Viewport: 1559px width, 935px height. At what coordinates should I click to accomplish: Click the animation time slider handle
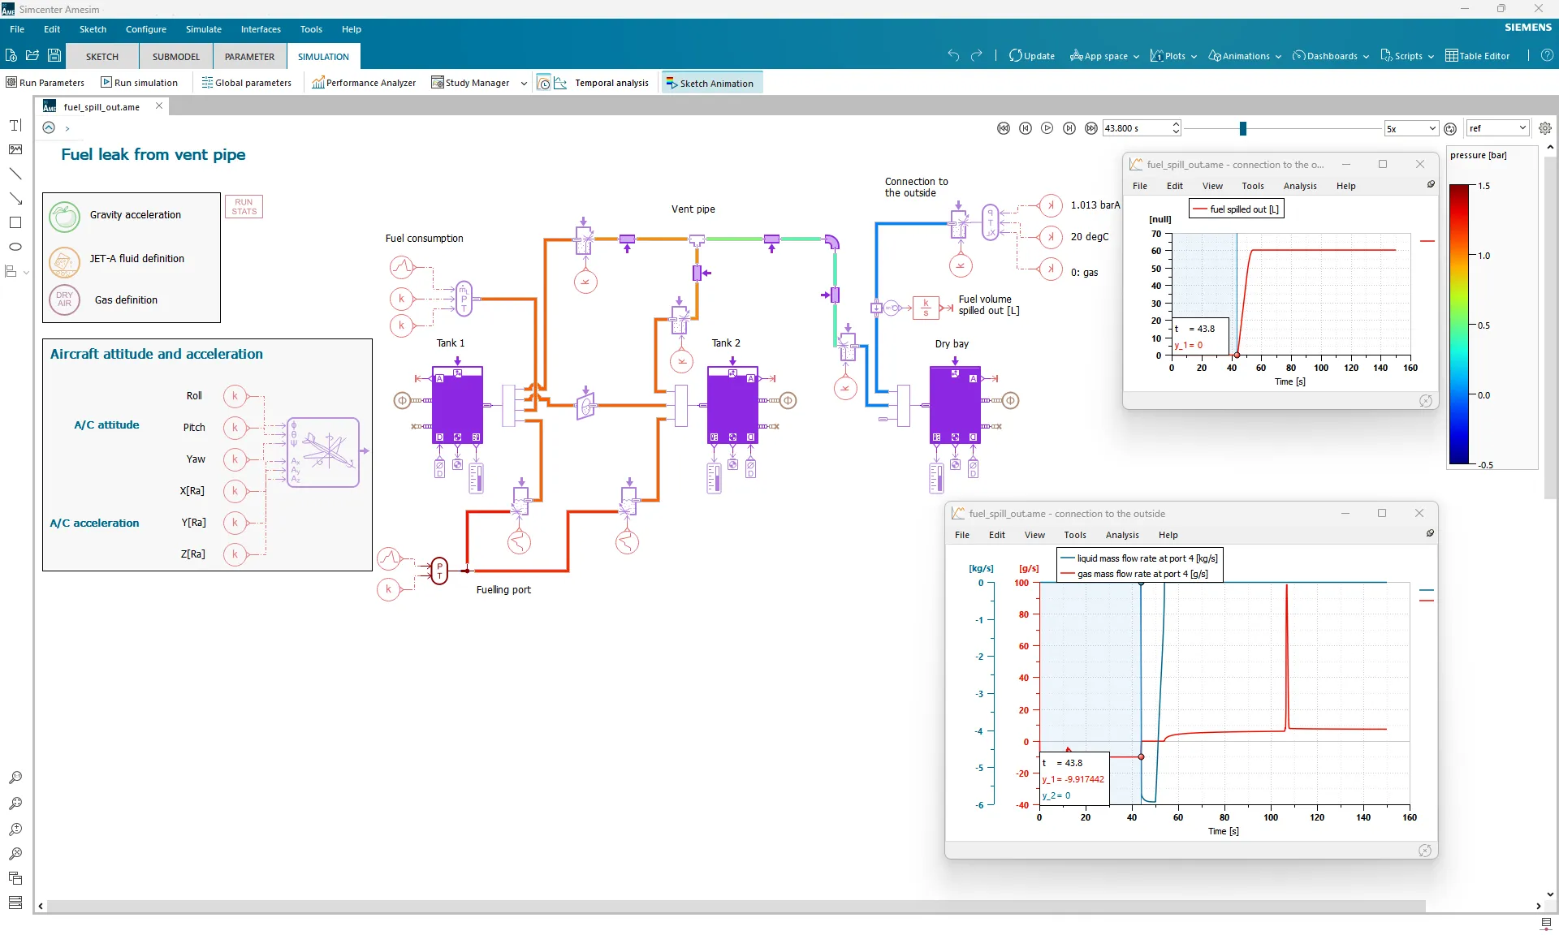tap(1242, 128)
